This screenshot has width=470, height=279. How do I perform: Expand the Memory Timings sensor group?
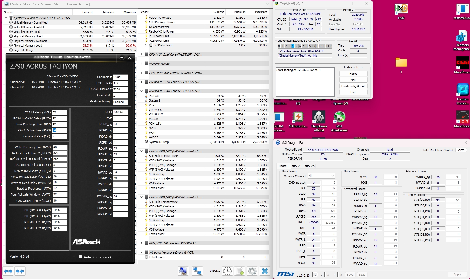(x=141, y=64)
